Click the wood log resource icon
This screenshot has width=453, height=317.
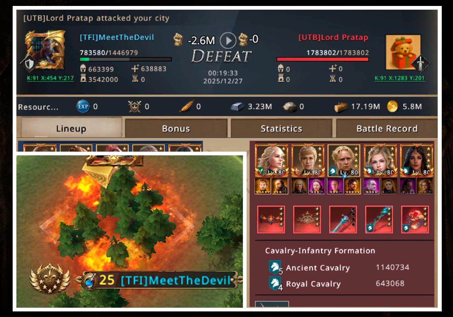[x=341, y=107]
